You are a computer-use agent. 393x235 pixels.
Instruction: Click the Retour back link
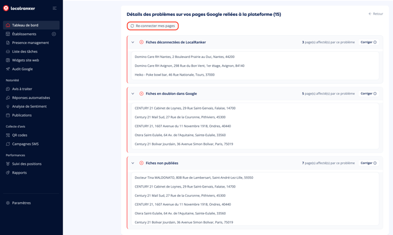[x=376, y=14]
